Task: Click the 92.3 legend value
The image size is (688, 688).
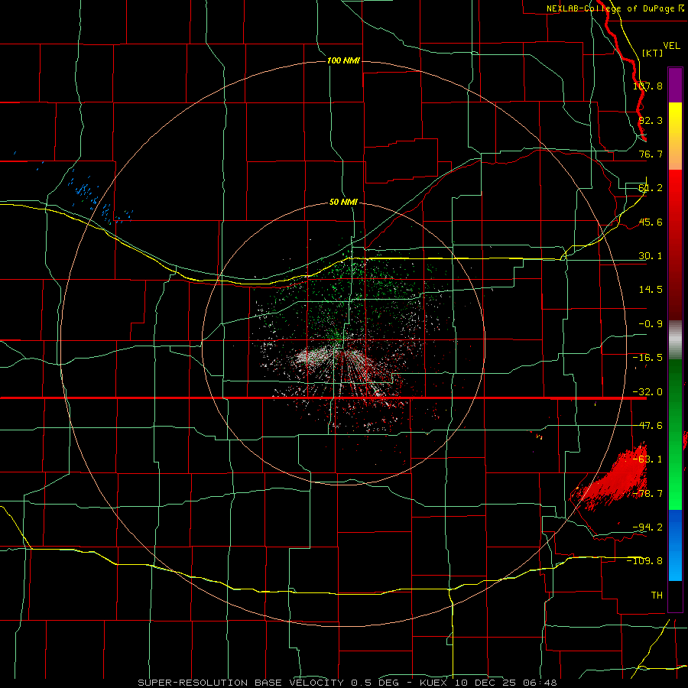Action: click(x=651, y=120)
